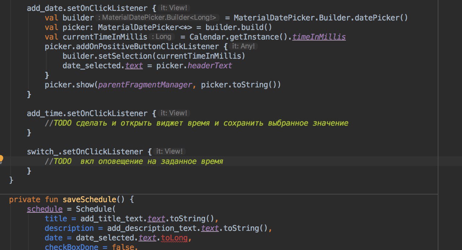Click the 'it: View!' hint after switch_
The height and width of the screenshot is (250, 462).
pos(170,152)
